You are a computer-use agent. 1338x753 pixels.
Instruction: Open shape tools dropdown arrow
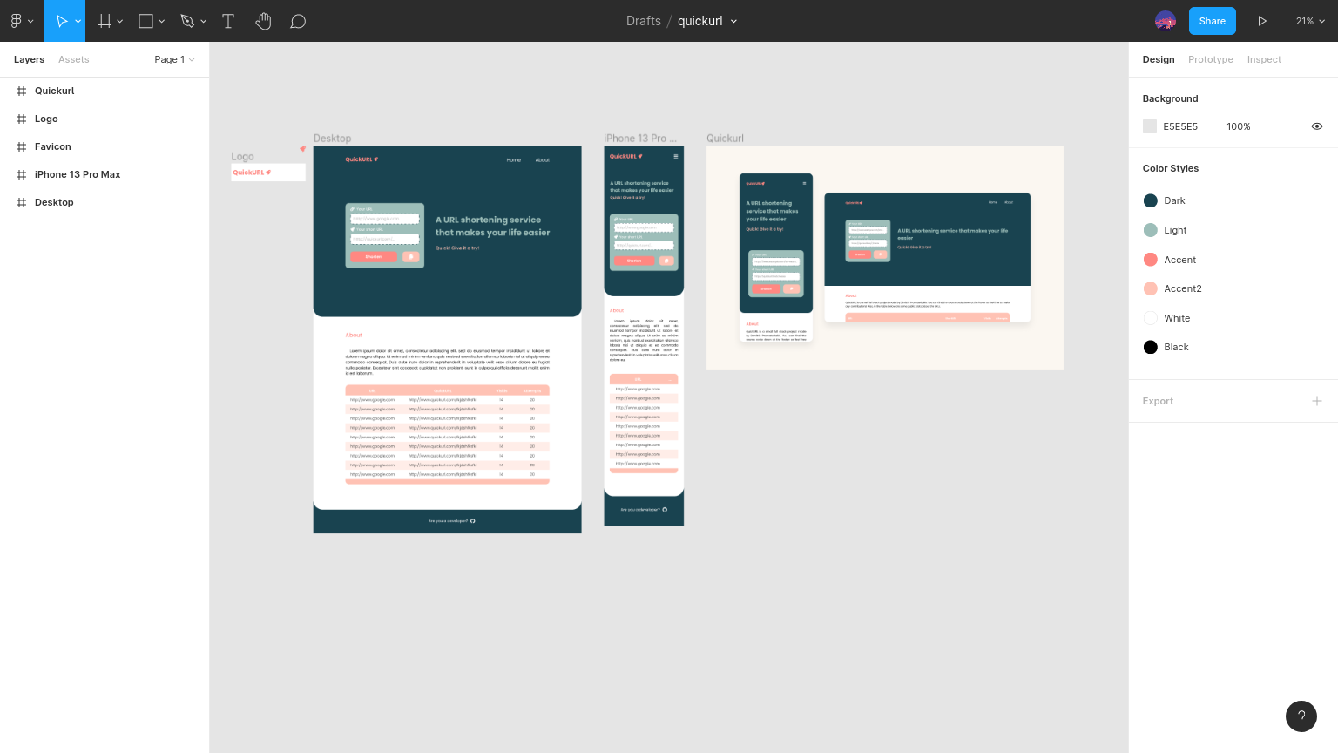point(162,21)
